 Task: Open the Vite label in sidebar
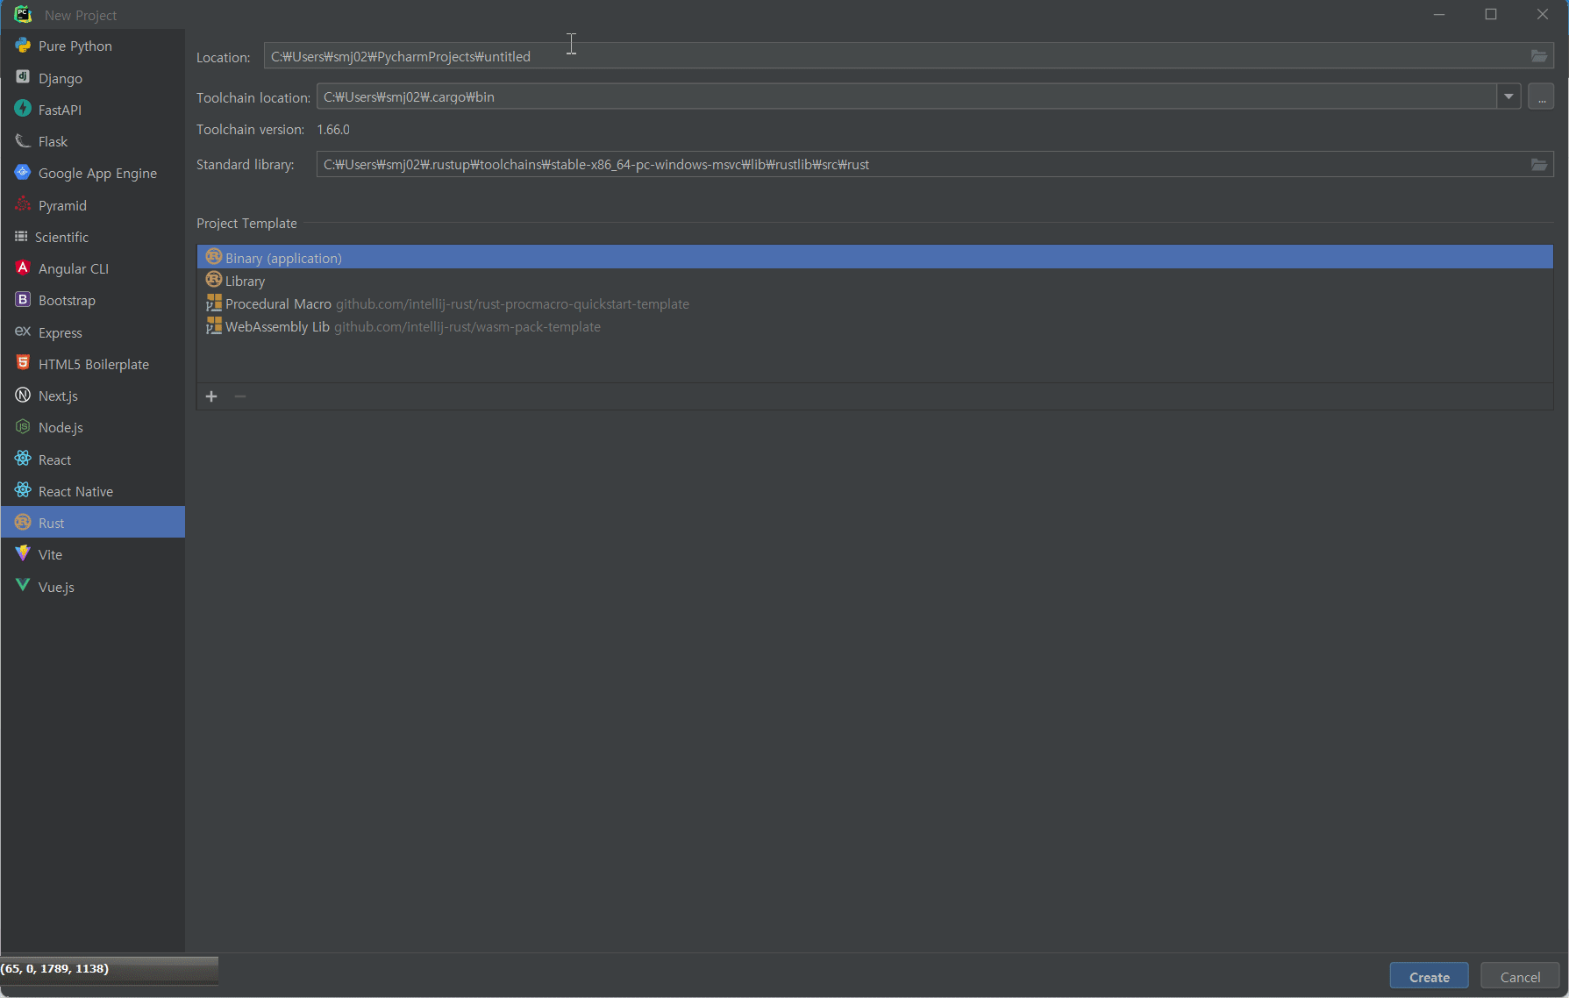click(x=50, y=554)
